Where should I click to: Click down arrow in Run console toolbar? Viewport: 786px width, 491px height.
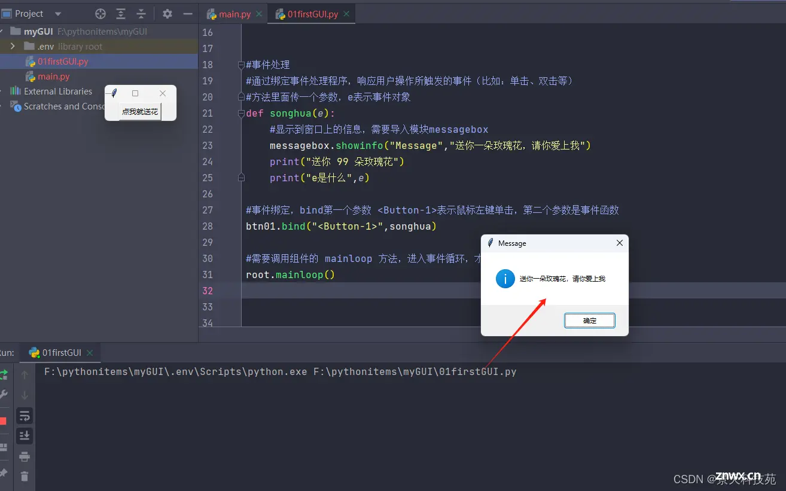[25, 395]
